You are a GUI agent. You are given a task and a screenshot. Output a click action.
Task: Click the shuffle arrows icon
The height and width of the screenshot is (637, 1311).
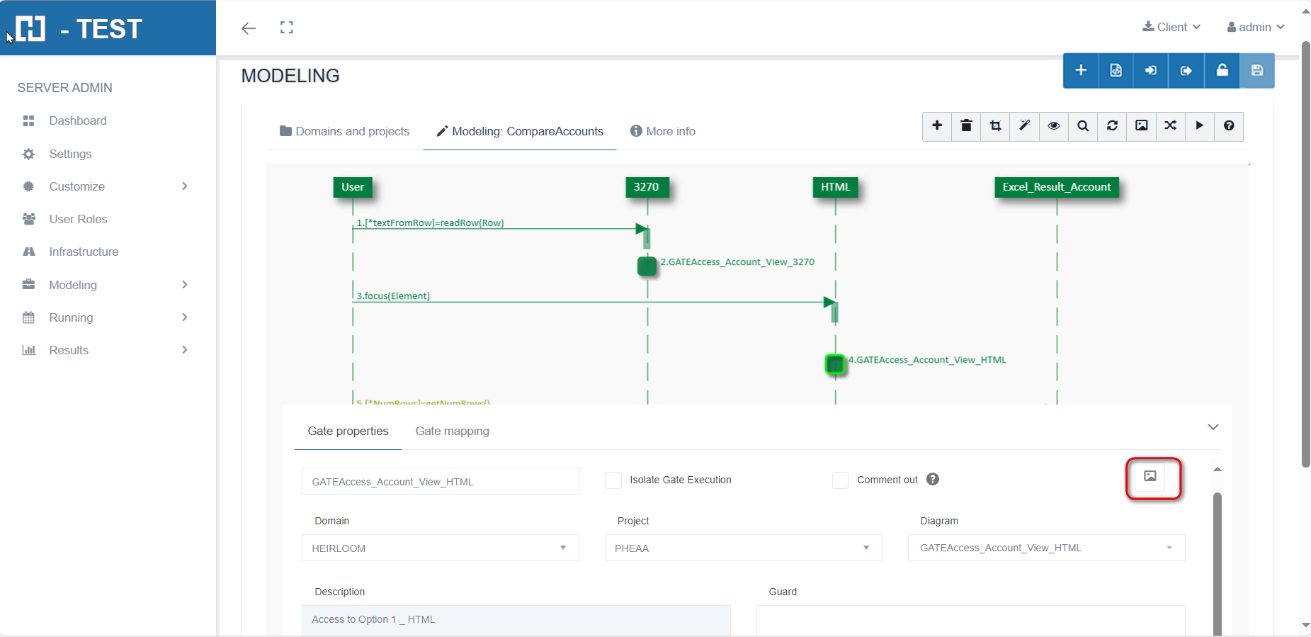coord(1170,126)
